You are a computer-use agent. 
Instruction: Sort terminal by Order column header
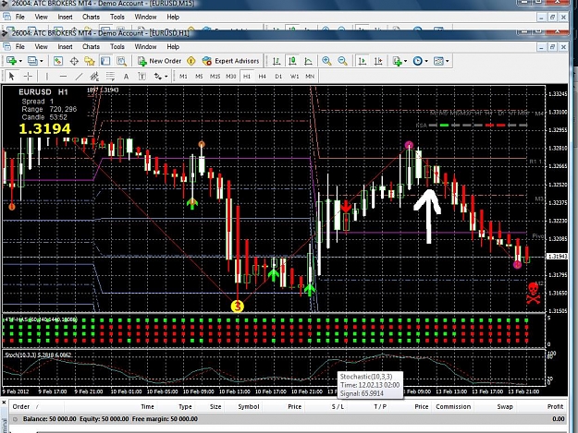pos(21,406)
